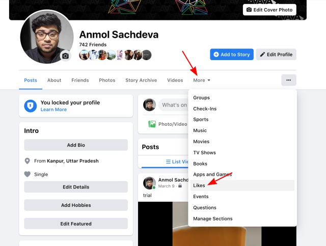Click the first friend avatar thumbnail

point(84,55)
